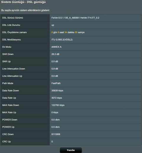Click the 'Data Rate Up' label
Viewport: 142px width, 153px height.
[x=9, y=98]
